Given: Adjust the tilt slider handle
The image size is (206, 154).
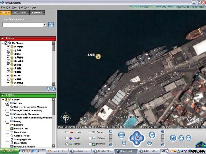Looking at the screenshot, I should 163,138.
